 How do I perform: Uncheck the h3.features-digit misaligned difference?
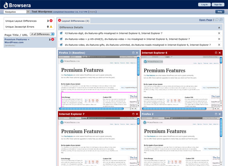click(x=61, y=33)
